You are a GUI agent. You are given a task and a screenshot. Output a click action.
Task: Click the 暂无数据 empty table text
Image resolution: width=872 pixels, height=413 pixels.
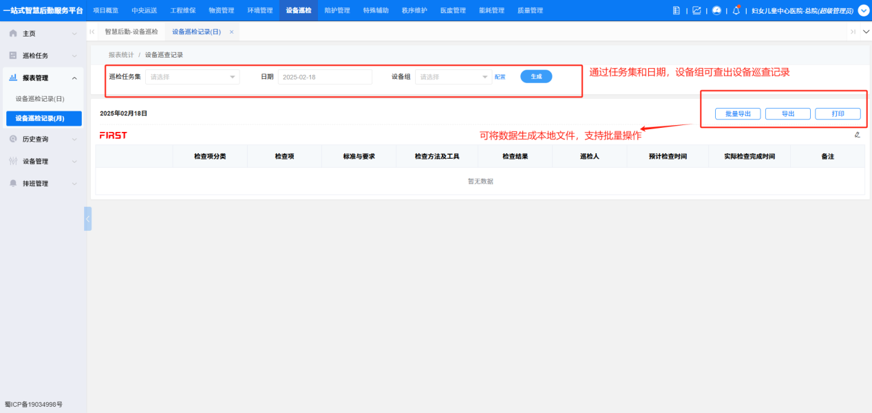[x=480, y=181]
